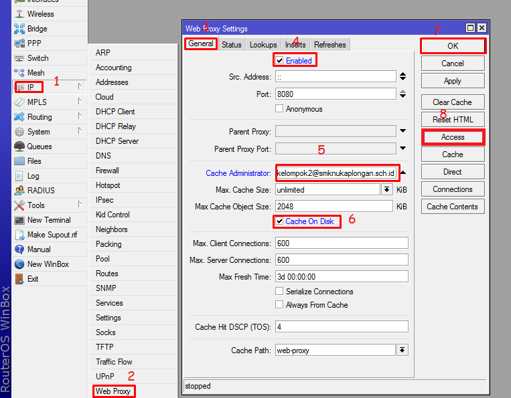Click the Src. Address up/down arrows
511x398 pixels.
tap(403, 76)
